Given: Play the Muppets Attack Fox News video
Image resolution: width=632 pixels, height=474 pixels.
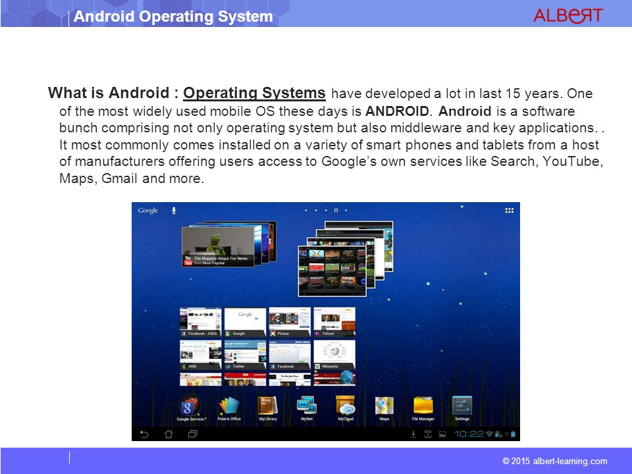Looking at the screenshot, I should click(218, 246).
